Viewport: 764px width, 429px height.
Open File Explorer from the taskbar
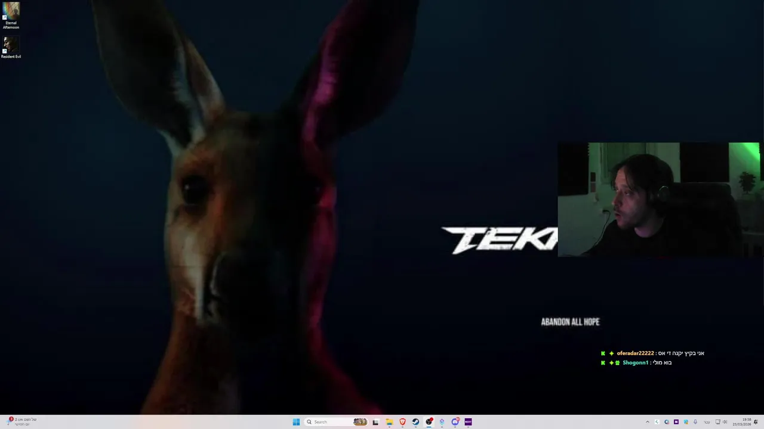(x=389, y=422)
